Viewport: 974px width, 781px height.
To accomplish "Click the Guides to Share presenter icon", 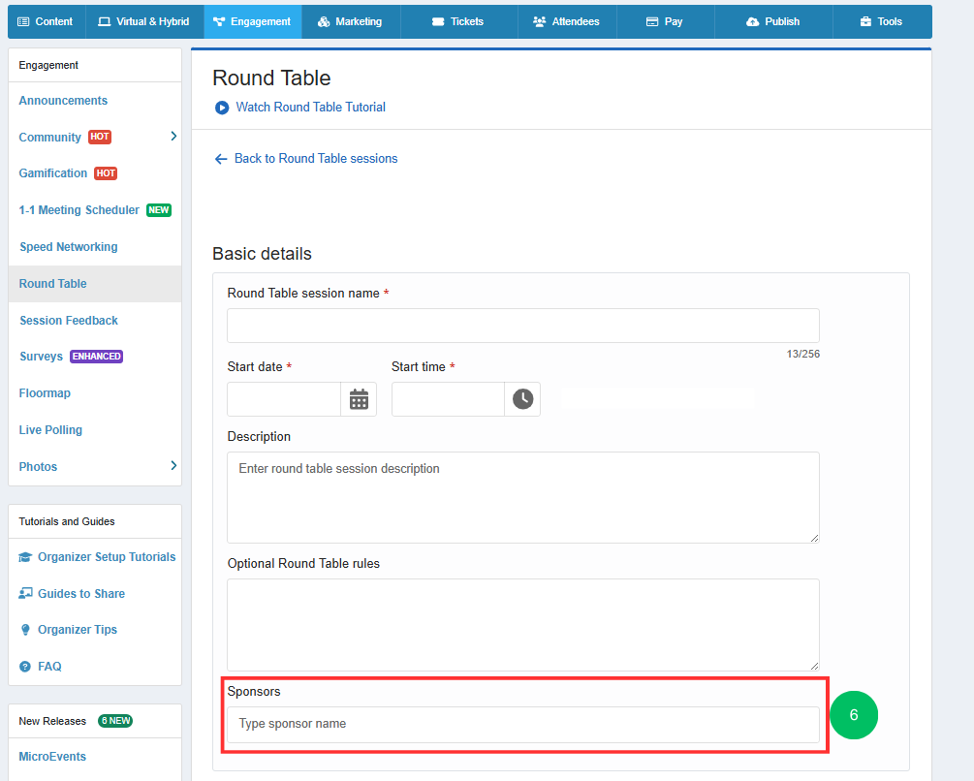I will tap(25, 594).
